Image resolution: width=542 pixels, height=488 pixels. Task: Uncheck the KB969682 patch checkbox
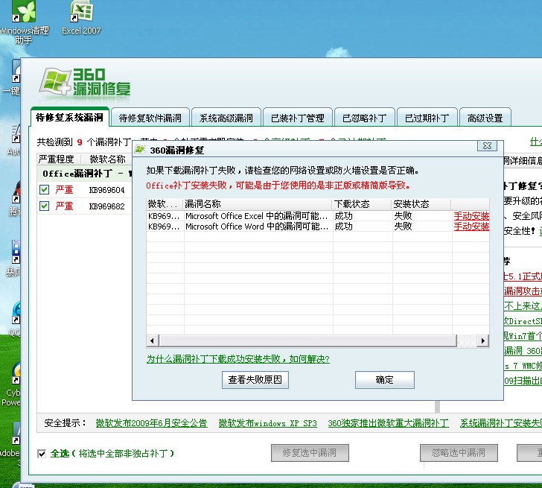click(x=44, y=206)
